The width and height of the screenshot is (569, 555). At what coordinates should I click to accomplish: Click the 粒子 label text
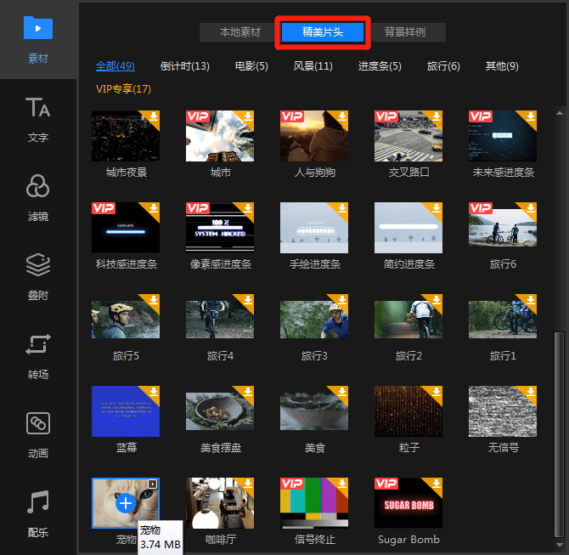[409, 448]
